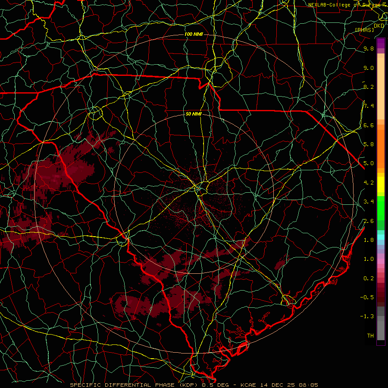Click the -1.3 value on the color scale
The width and height of the screenshot is (388, 388).
pyautogui.click(x=367, y=316)
